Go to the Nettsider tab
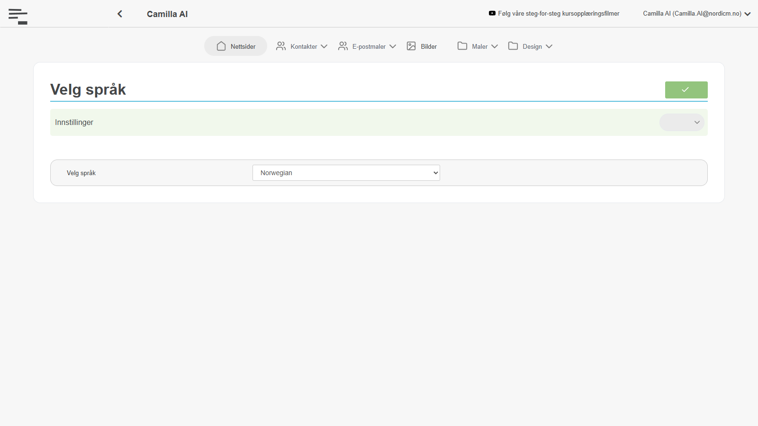 235,46
